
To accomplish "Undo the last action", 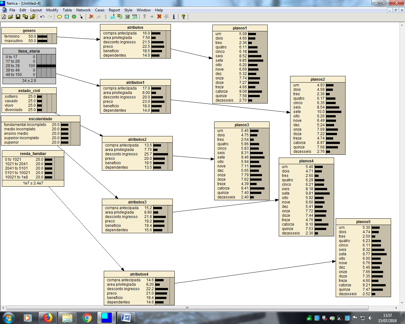I will [x=42, y=17].
